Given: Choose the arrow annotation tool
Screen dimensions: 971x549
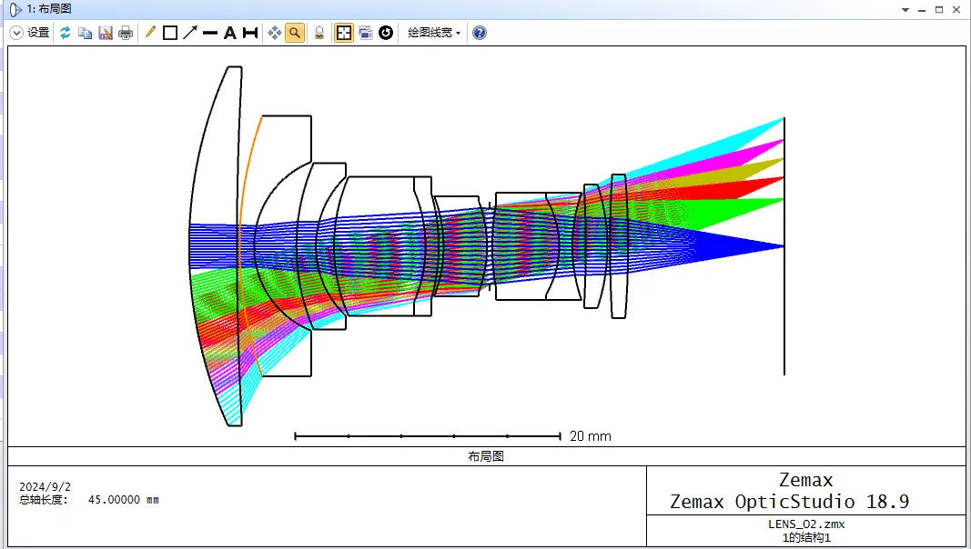Looking at the screenshot, I should pos(190,33).
